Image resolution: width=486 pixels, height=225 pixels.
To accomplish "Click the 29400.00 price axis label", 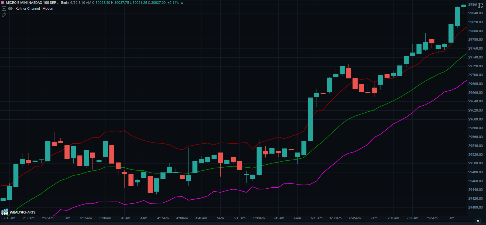I will point(475,207).
